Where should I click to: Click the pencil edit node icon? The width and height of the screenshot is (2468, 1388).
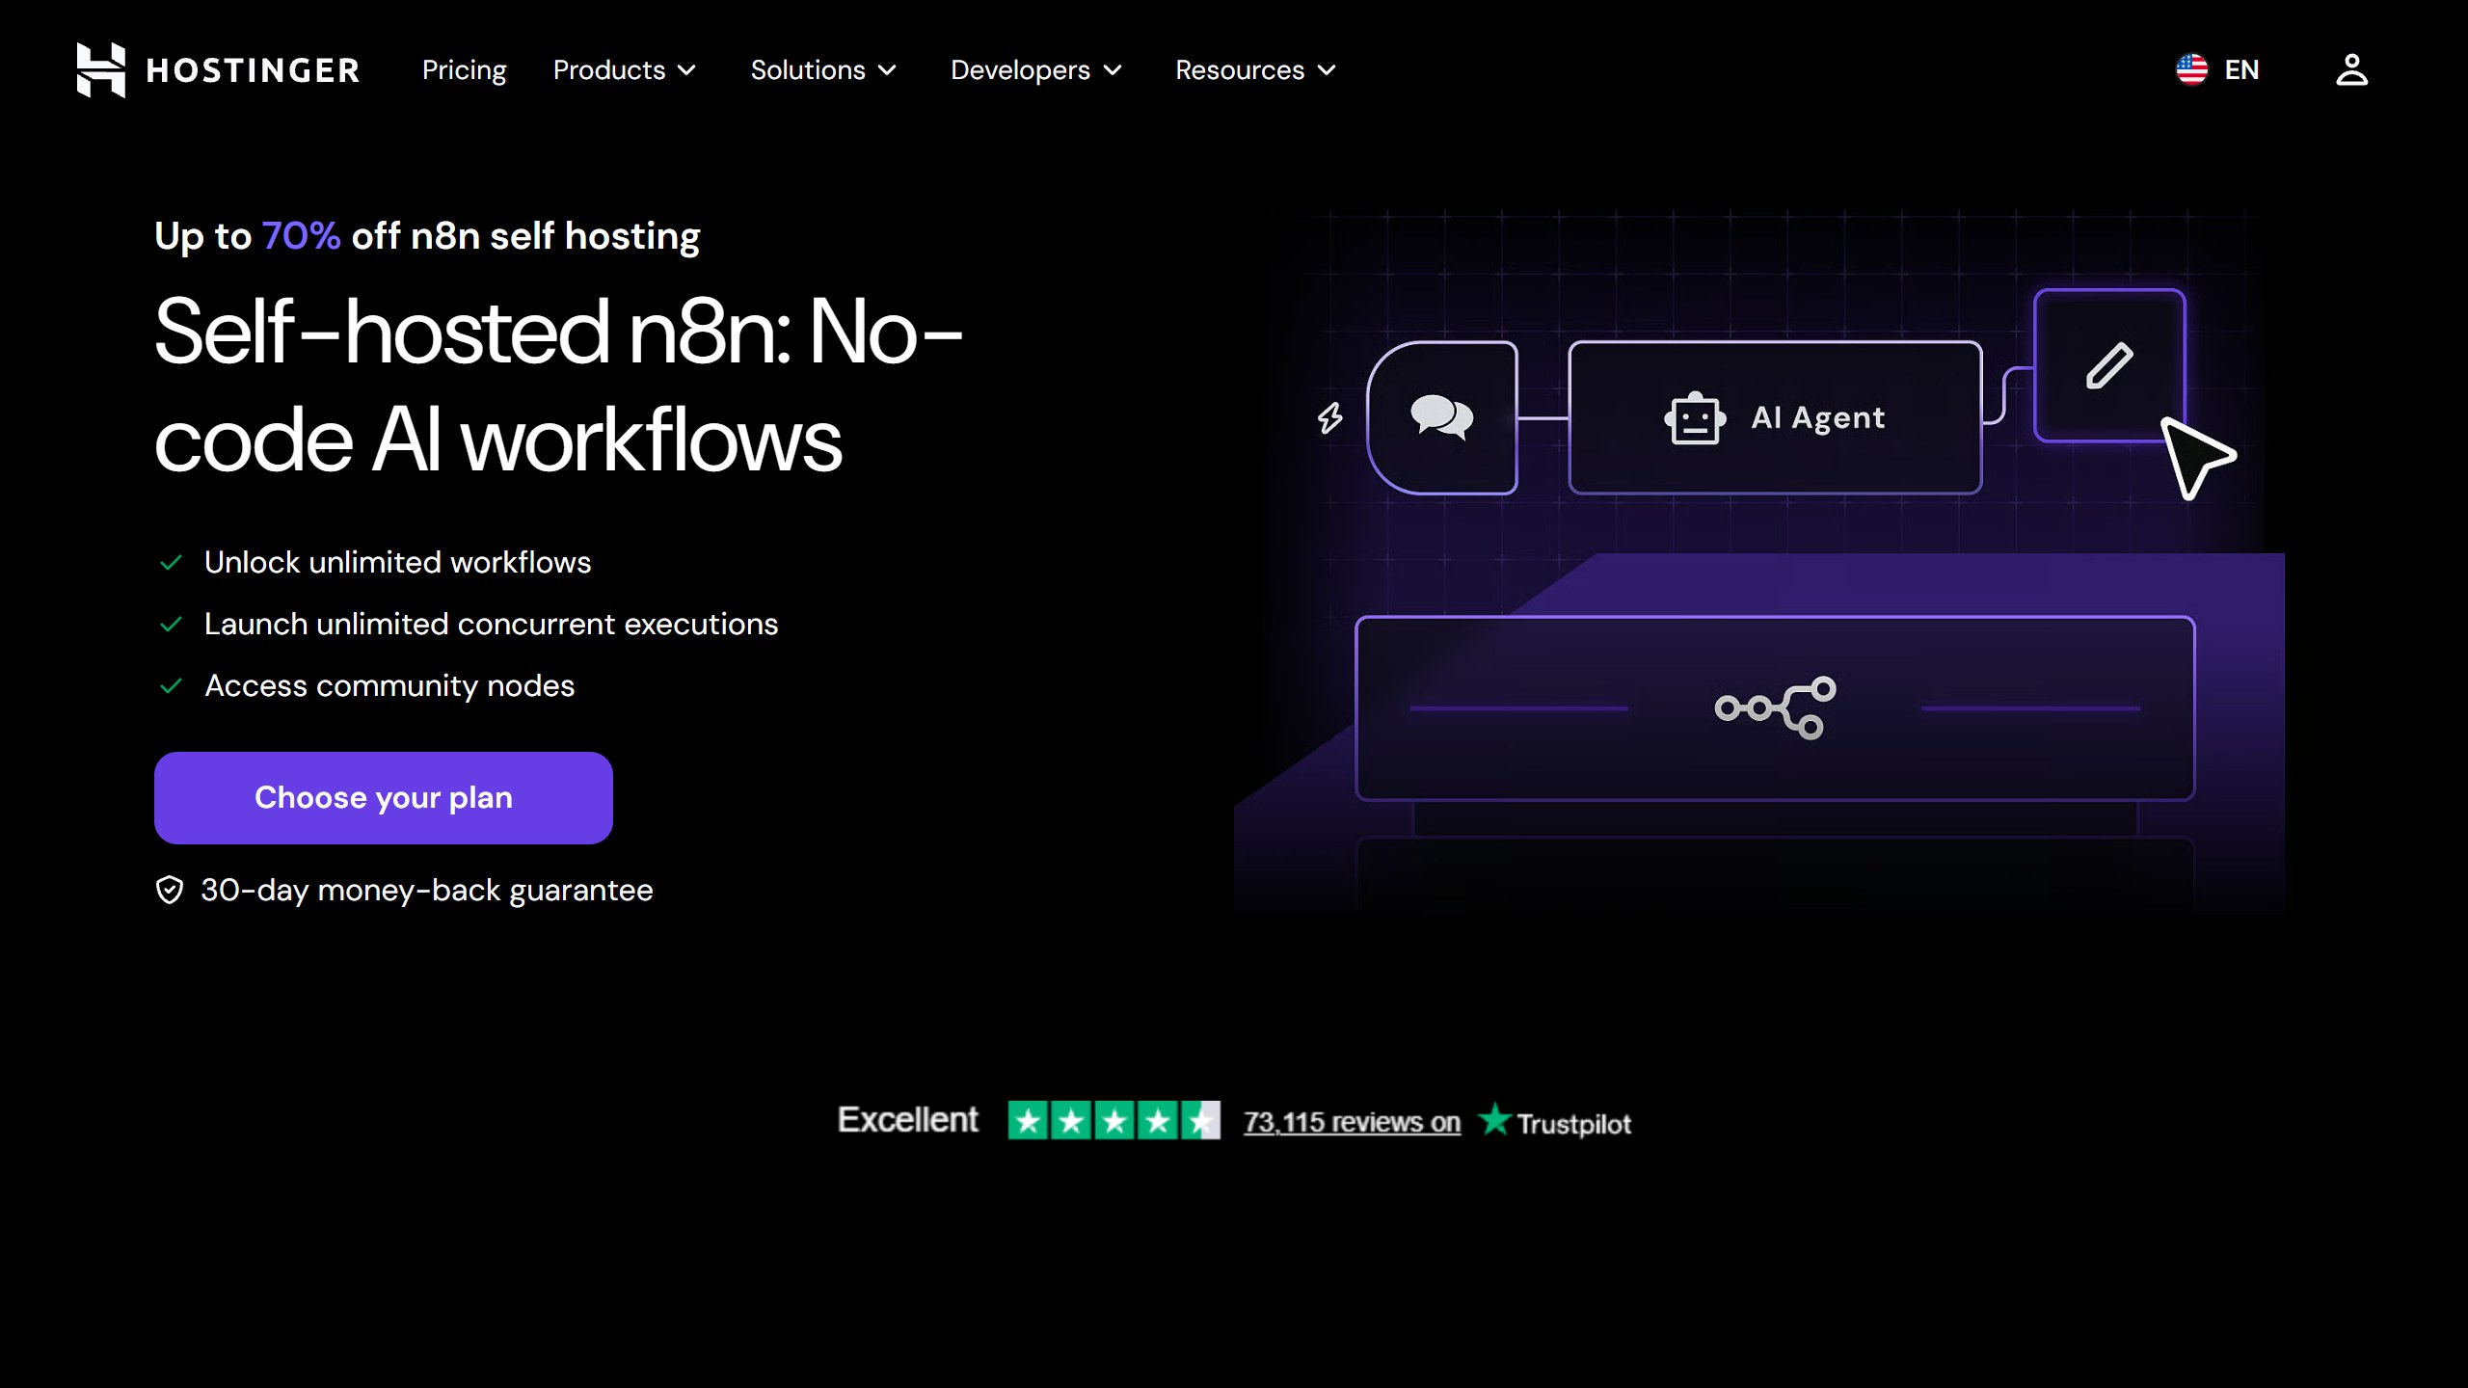(x=2109, y=365)
